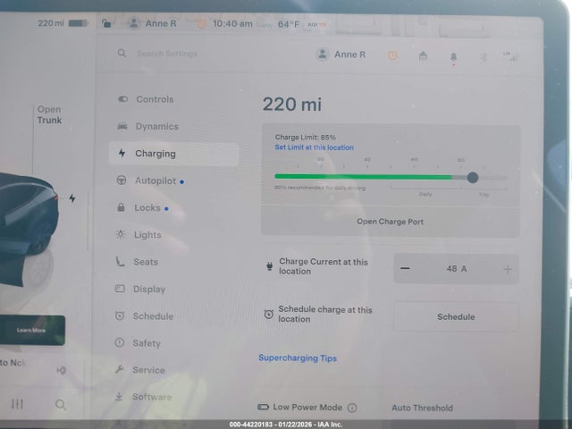
Task: Tap the lock icon in the status bar
Action: pyautogui.click(x=106, y=23)
